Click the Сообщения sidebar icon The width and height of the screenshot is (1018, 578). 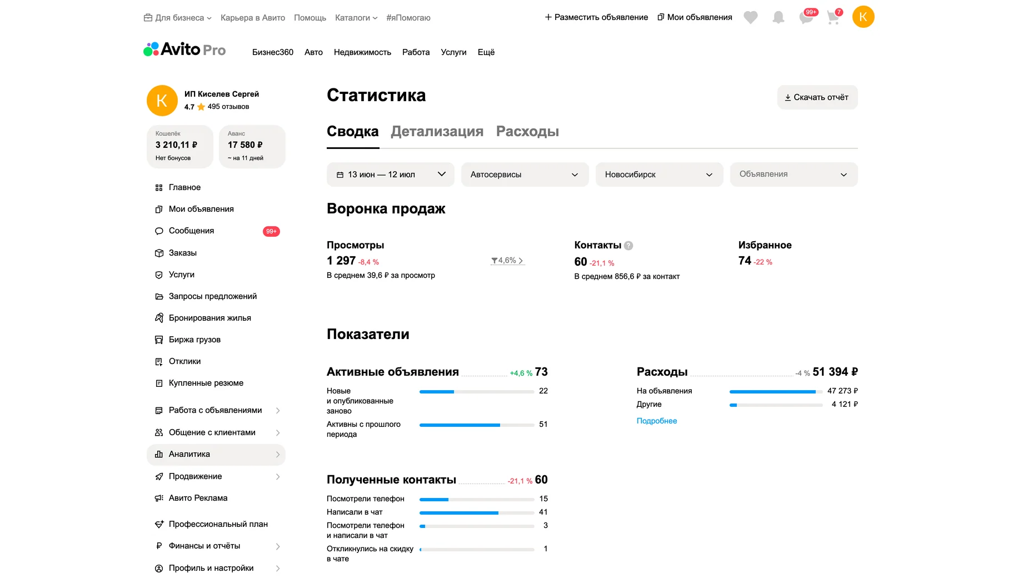159,231
